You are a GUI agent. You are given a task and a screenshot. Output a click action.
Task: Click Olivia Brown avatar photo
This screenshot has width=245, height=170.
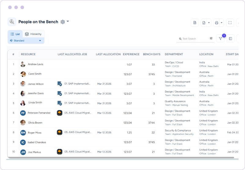coord(23,123)
